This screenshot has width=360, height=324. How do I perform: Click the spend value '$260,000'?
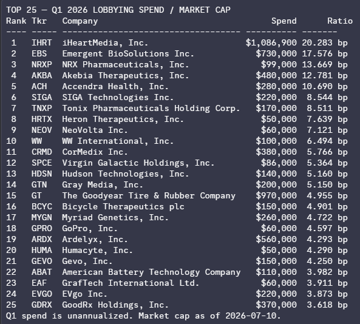[x=276, y=218]
